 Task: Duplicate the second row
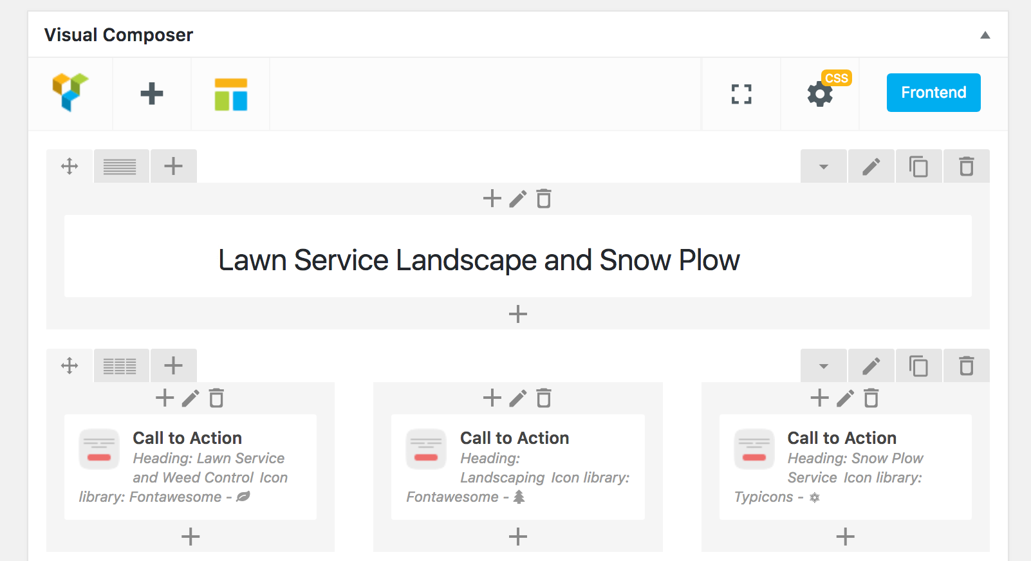[x=918, y=366]
